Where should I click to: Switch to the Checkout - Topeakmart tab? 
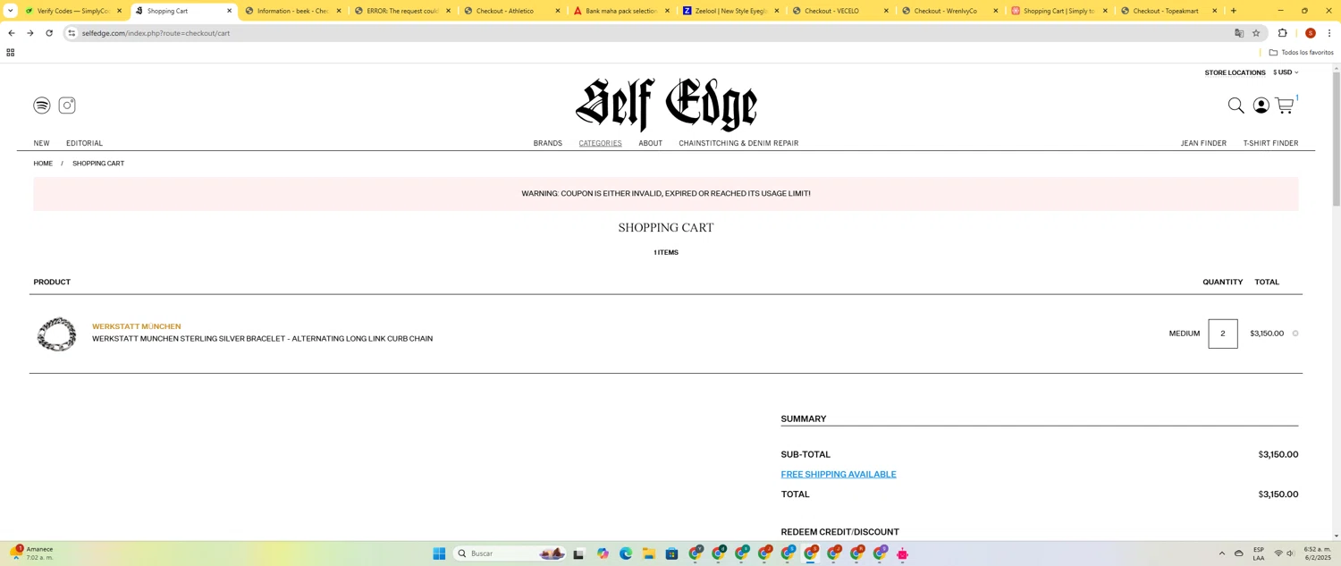tap(1168, 11)
